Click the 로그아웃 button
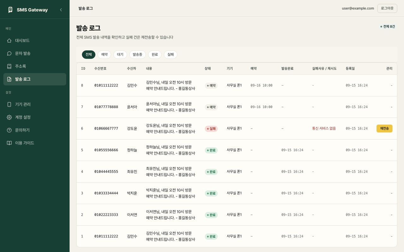404x252 pixels. coord(387,9)
